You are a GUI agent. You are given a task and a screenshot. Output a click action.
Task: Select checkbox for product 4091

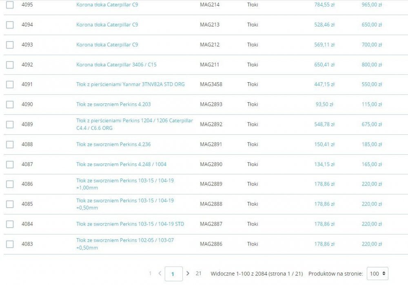click(x=10, y=84)
